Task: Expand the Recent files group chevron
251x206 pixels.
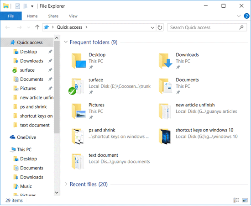Action: pos(66,184)
